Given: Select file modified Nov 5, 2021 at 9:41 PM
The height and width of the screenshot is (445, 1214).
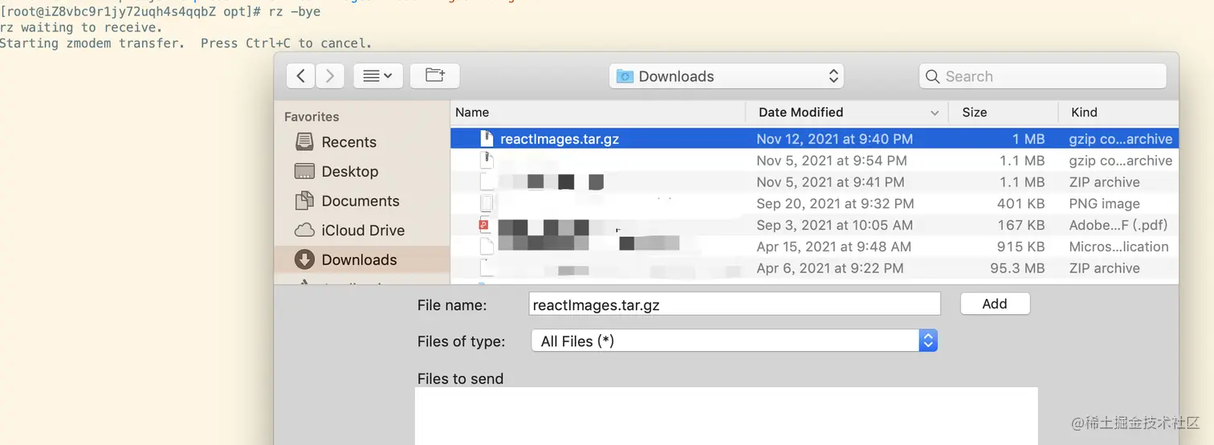Looking at the screenshot, I should 814,182.
